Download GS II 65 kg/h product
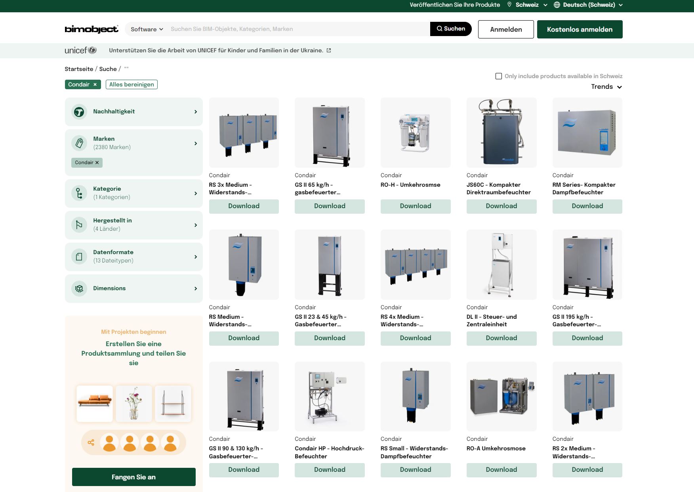 [x=330, y=206]
